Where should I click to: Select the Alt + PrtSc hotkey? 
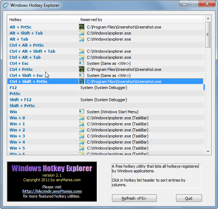click(x=20, y=27)
